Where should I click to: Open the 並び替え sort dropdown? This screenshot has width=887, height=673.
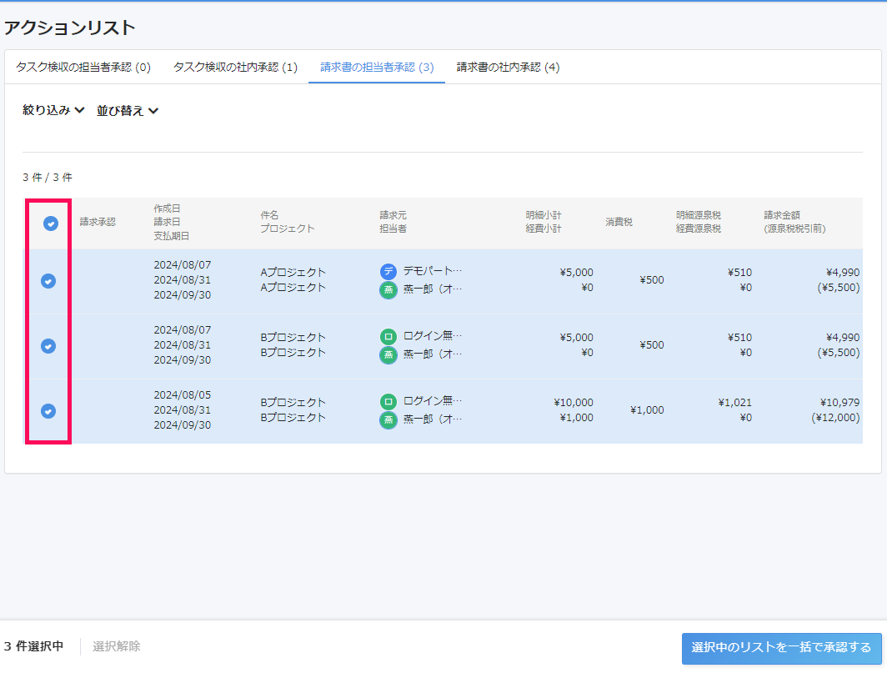click(x=128, y=110)
